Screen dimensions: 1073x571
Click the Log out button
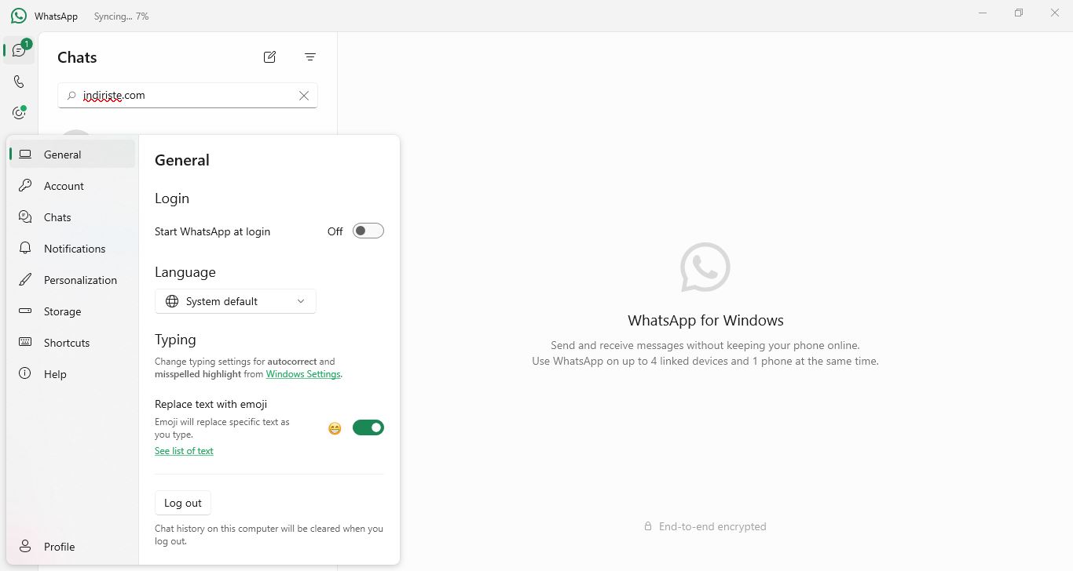[x=183, y=503]
